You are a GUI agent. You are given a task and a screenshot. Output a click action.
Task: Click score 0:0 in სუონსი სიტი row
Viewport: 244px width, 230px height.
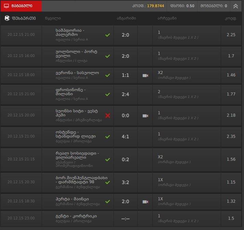point(125,115)
